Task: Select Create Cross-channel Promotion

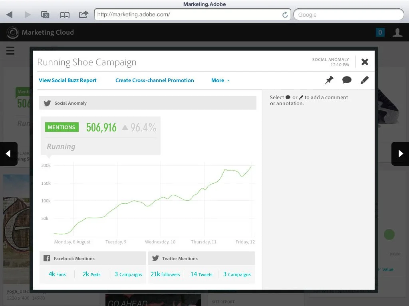Action: tap(155, 80)
